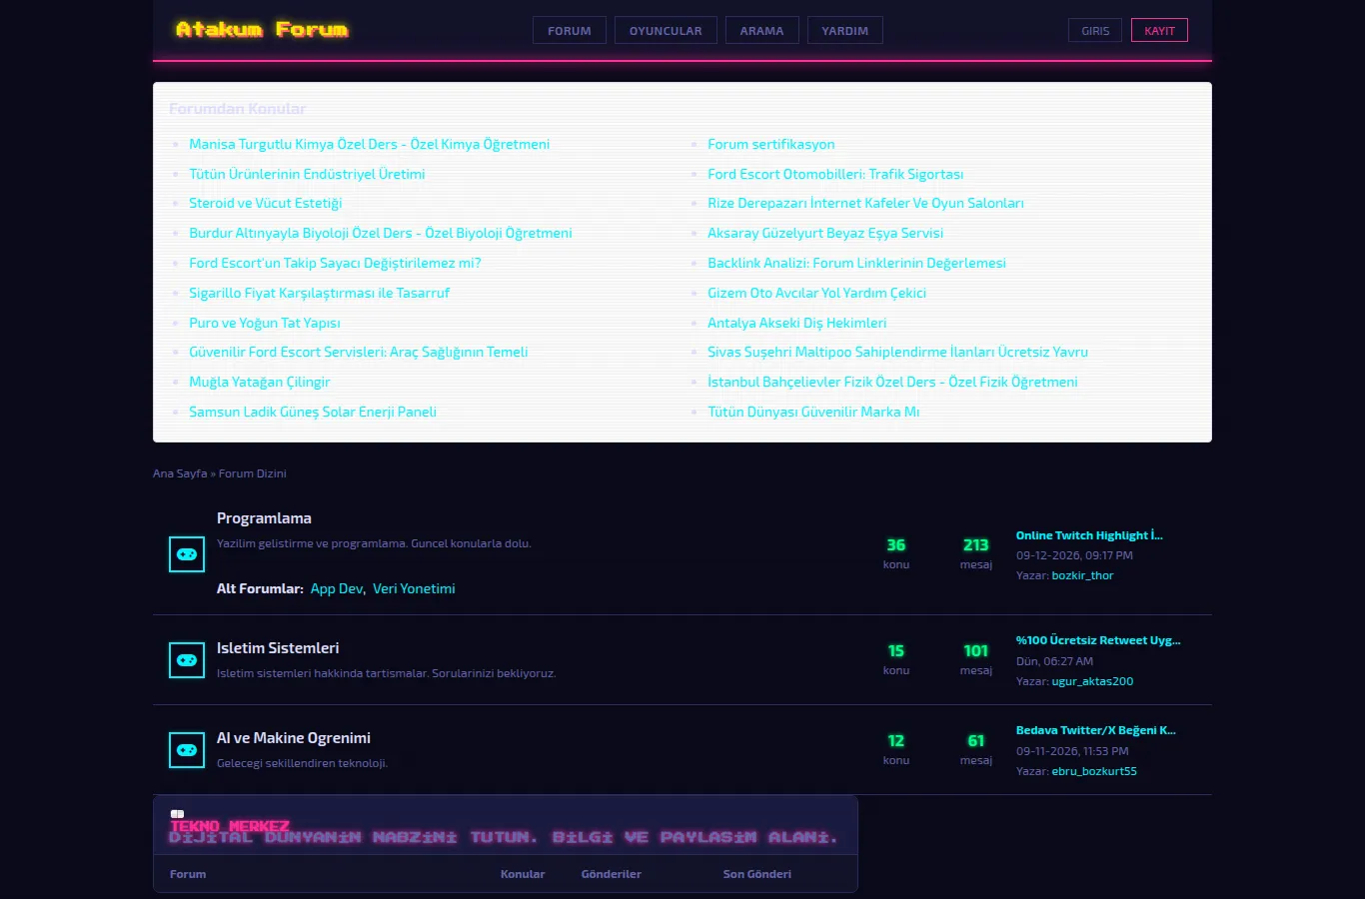1365x899 pixels.
Task: Open the Veri Yonetimi subforum
Action: point(414,589)
